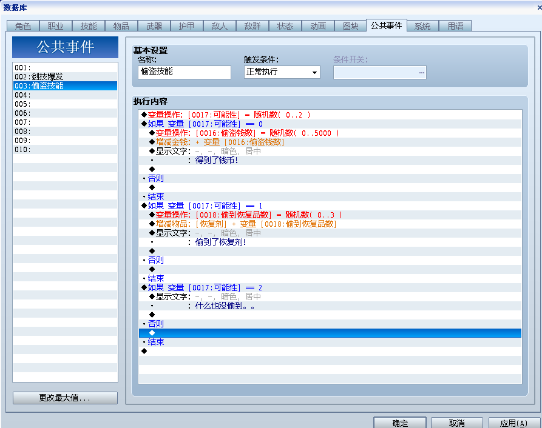Open the 职业 tab

click(56, 26)
